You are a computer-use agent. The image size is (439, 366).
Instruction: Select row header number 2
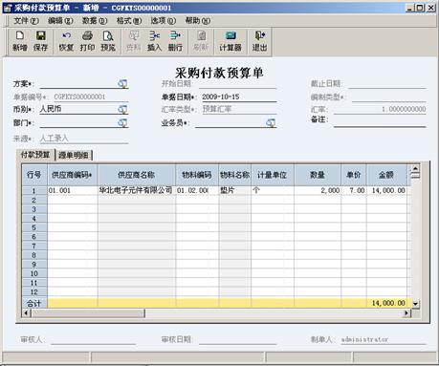(34, 200)
